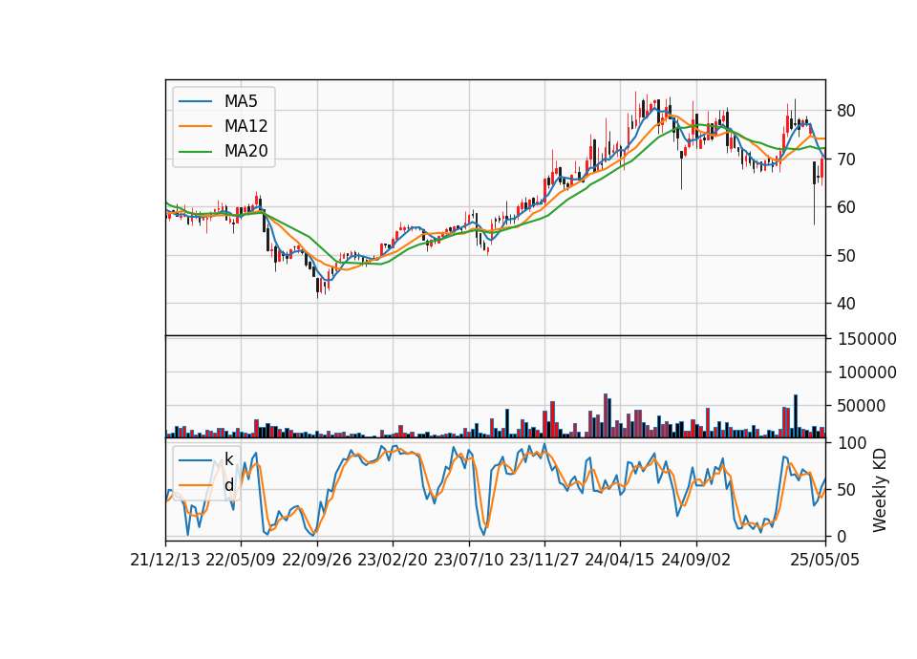This screenshot has width=917, height=659.
Task: Click the k legend label in KD panel
Action: (x=229, y=459)
